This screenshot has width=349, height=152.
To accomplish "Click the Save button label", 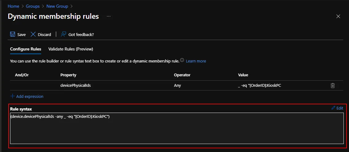I will (21, 34).
